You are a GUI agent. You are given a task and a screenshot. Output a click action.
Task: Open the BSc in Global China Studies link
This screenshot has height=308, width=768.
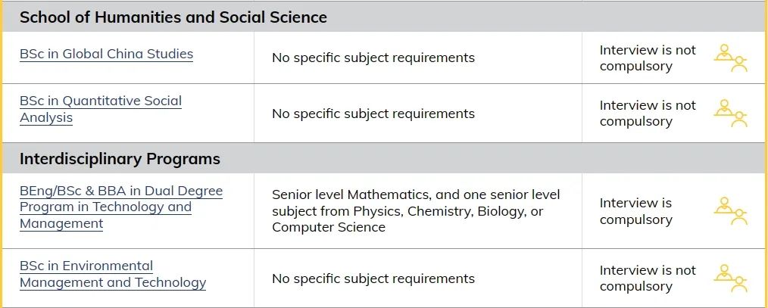coord(106,54)
